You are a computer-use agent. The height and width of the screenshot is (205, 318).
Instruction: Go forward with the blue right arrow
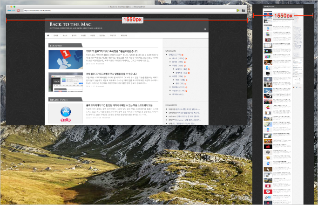point(14,10)
